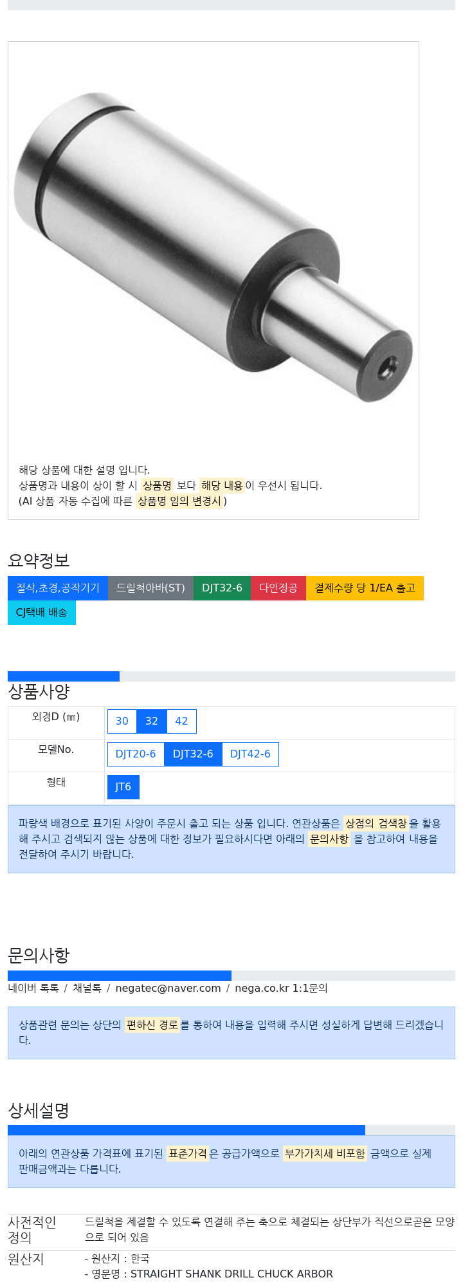Choose model DJT42-6

point(250,754)
